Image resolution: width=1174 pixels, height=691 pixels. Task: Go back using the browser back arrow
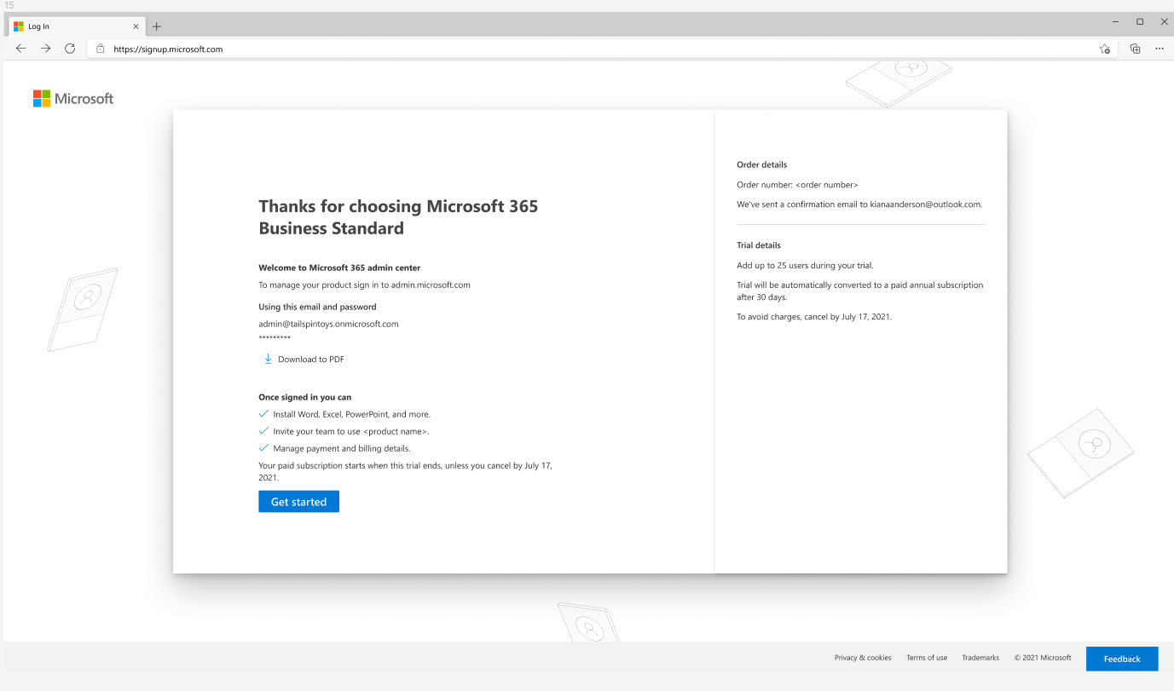coord(21,49)
